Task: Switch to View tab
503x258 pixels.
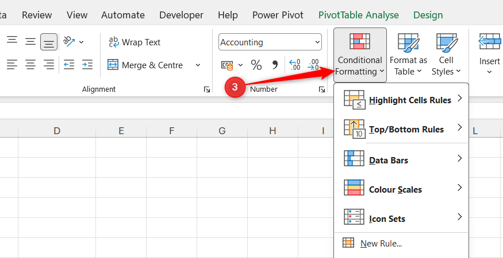Action: click(76, 15)
